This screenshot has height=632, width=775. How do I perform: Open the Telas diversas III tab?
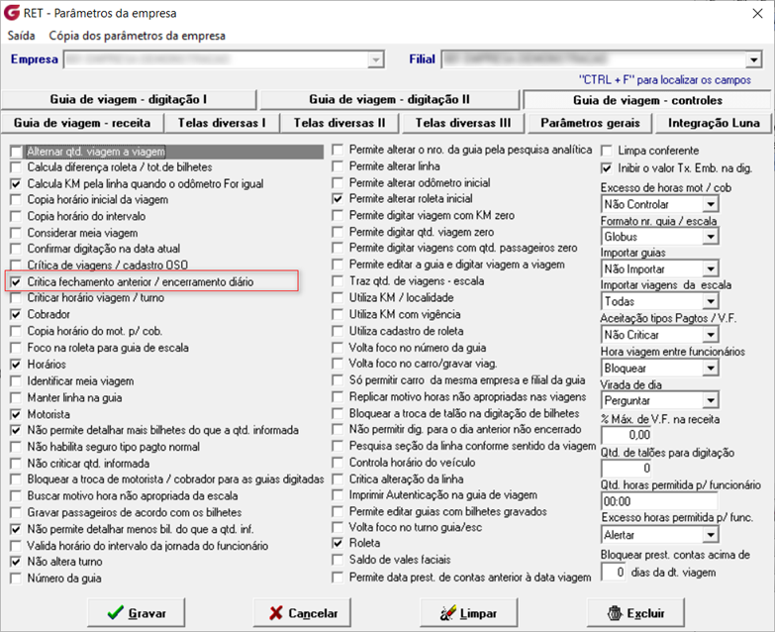(x=462, y=123)
